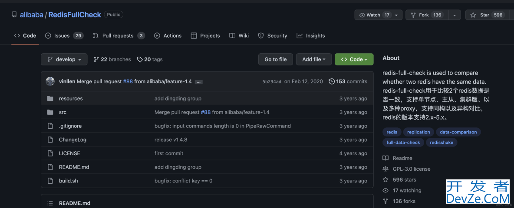Expand the commit message ellipsis button
This screenshot has height=208, width=514.
click(x=198, y=82)
